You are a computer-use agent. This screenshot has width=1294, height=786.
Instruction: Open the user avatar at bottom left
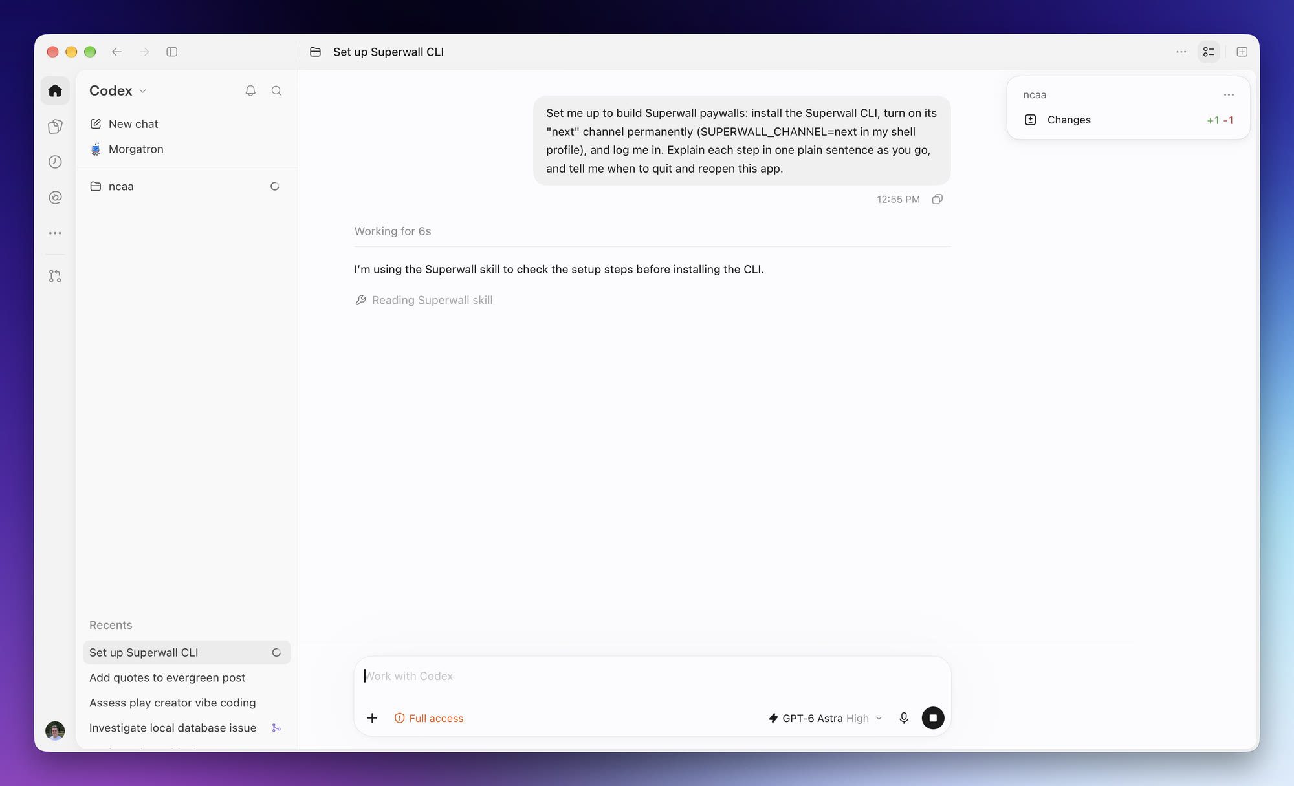point(55,731)
